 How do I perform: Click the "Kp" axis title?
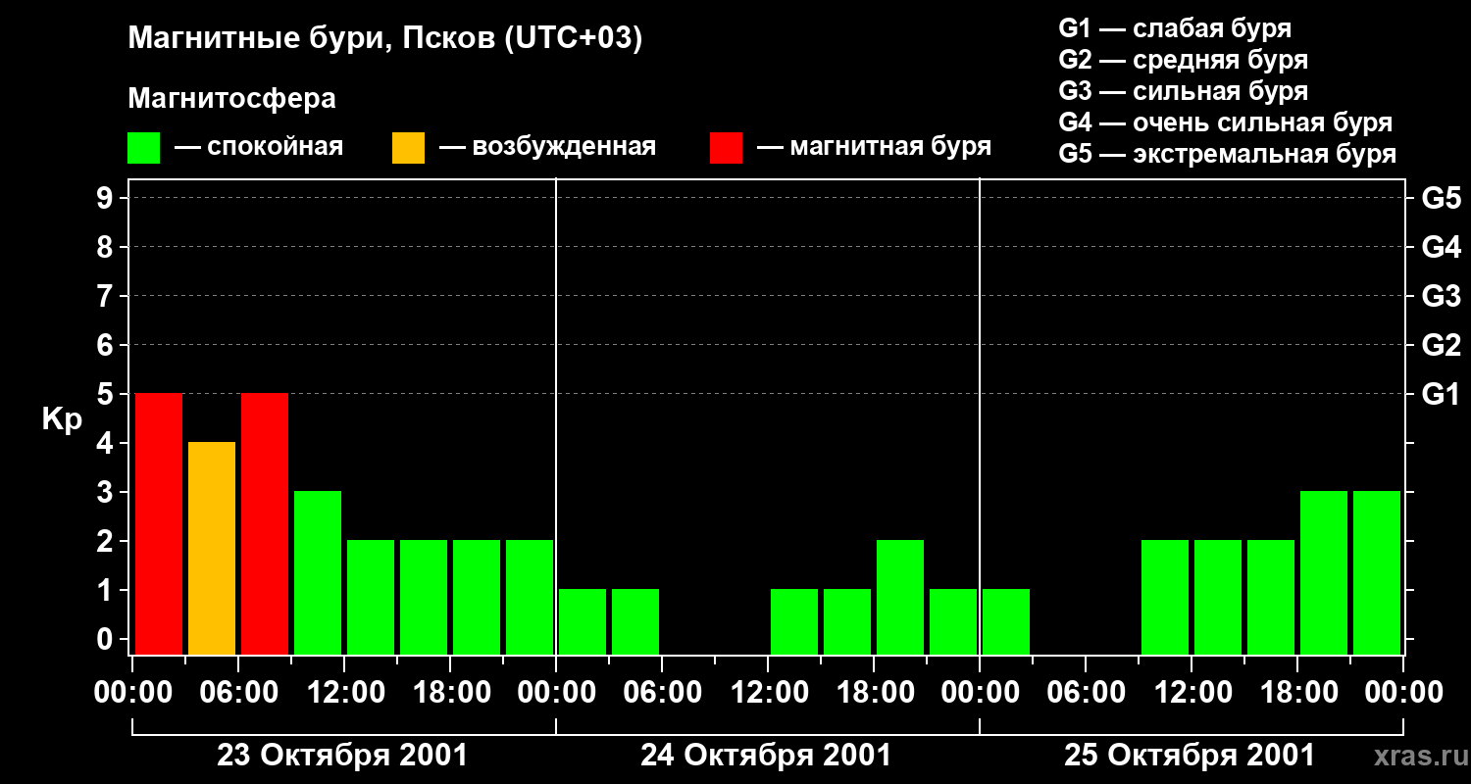62,419
